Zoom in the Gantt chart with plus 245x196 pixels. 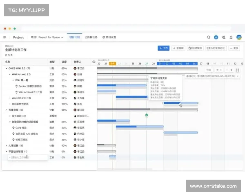click(x=232, y=70)
